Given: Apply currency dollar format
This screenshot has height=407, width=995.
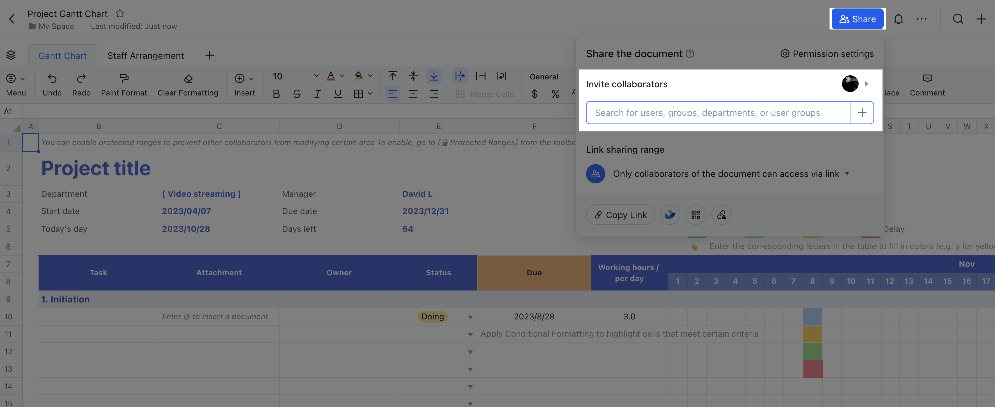Looking at the screenshot, I should coord(535,94).
